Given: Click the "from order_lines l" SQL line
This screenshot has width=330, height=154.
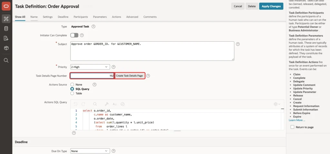Looking at the screenshot, I should coord(111,126).
